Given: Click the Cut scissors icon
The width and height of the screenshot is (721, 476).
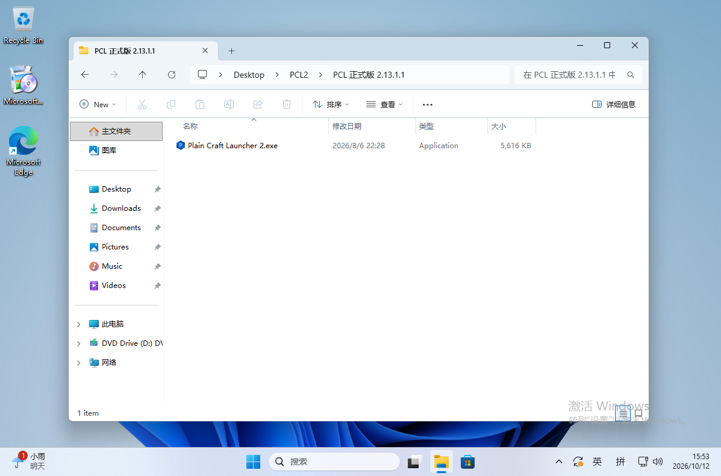Looking at the screenshot, I should (142, 104).
